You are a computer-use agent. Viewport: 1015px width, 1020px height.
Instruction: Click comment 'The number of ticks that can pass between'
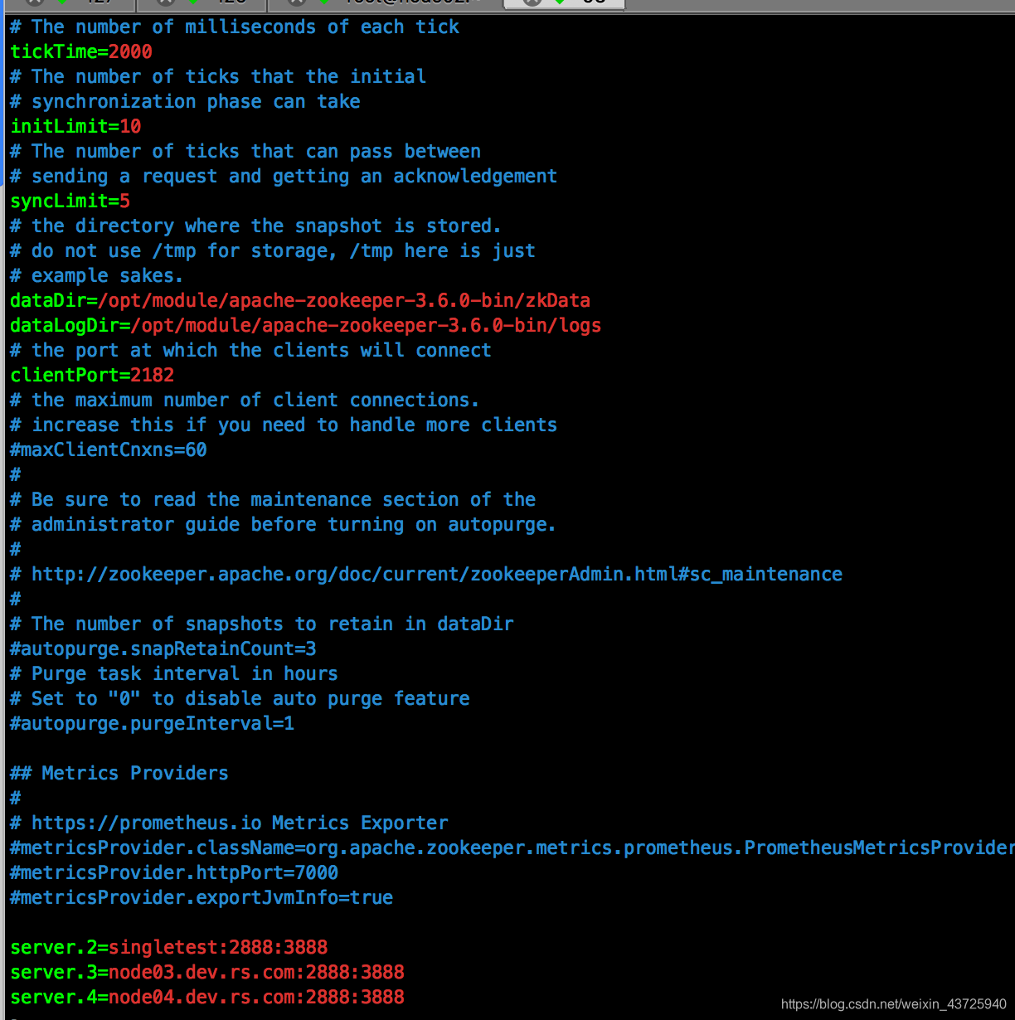click(245, 151)
